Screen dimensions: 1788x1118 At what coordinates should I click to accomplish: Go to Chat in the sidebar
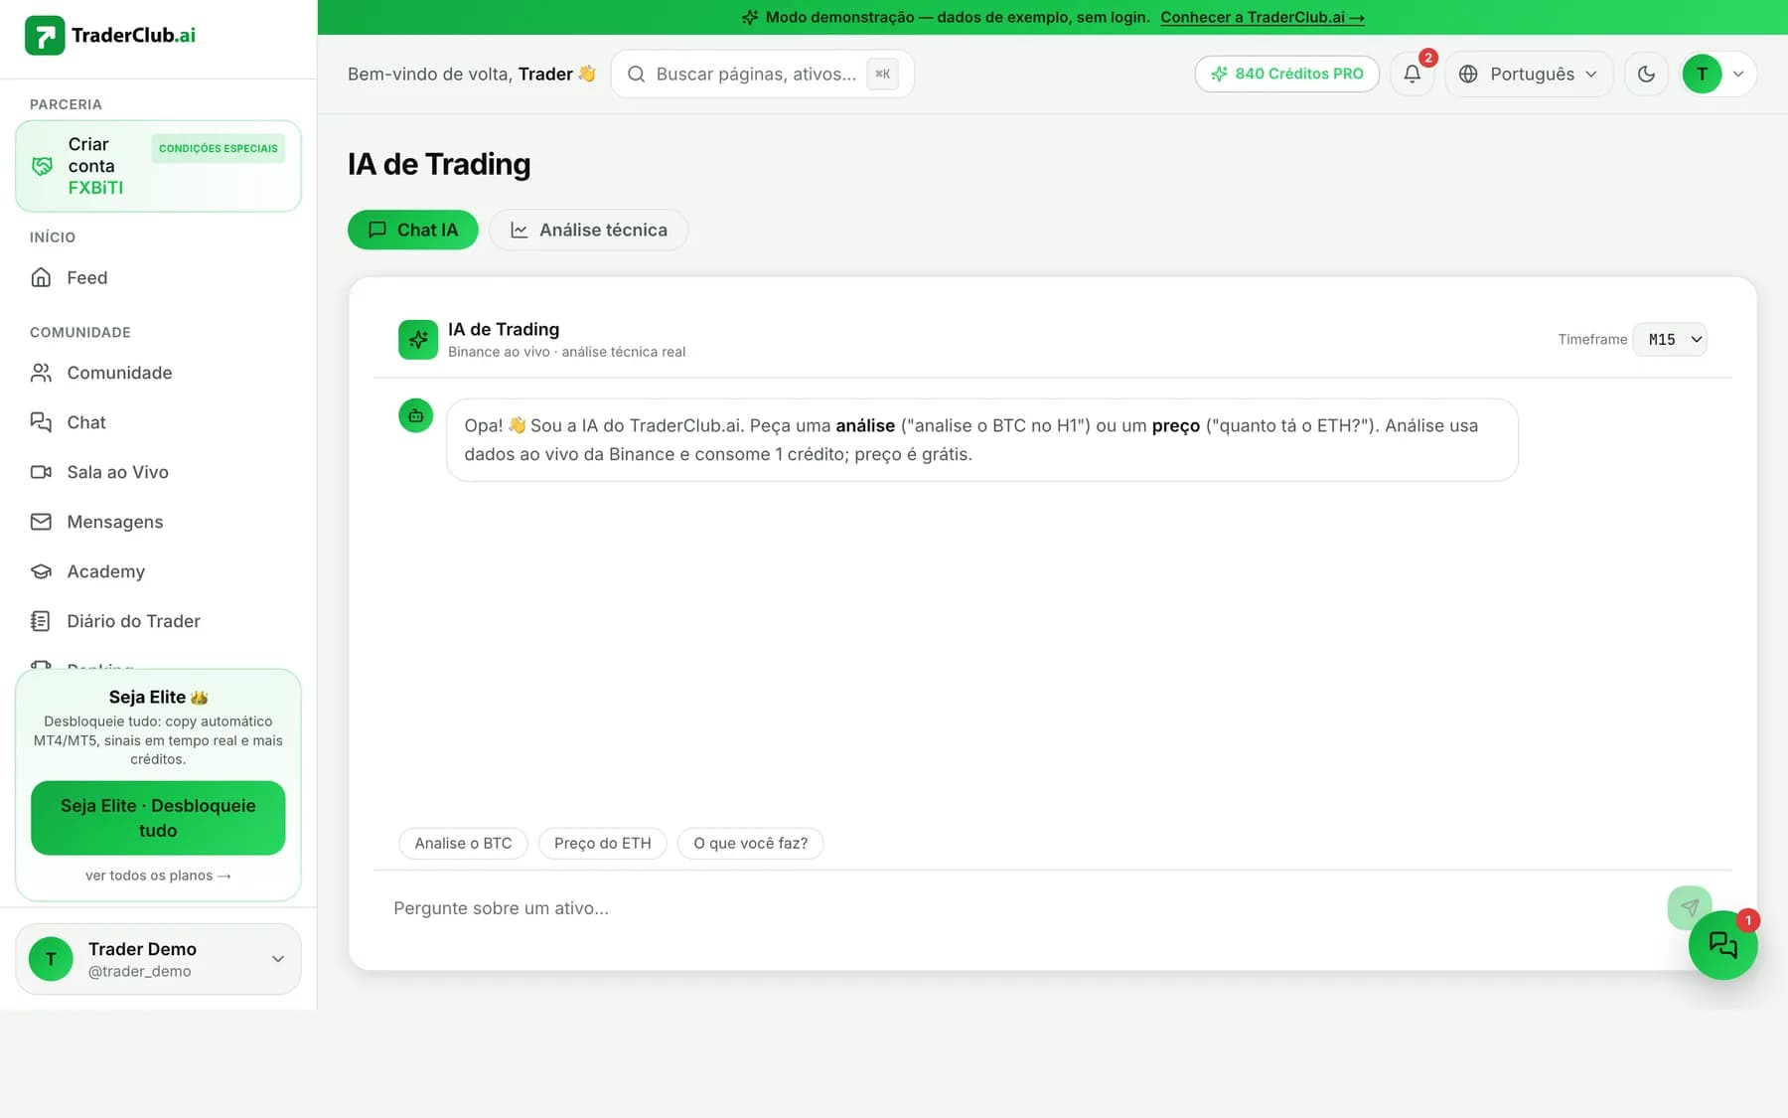click(x=158, y=422)
